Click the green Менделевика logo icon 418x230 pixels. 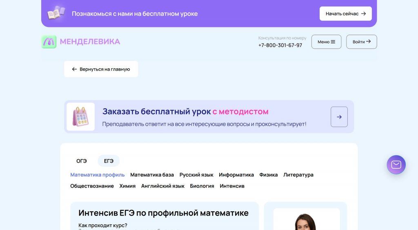pyautogui.click(x=49, y=42)
